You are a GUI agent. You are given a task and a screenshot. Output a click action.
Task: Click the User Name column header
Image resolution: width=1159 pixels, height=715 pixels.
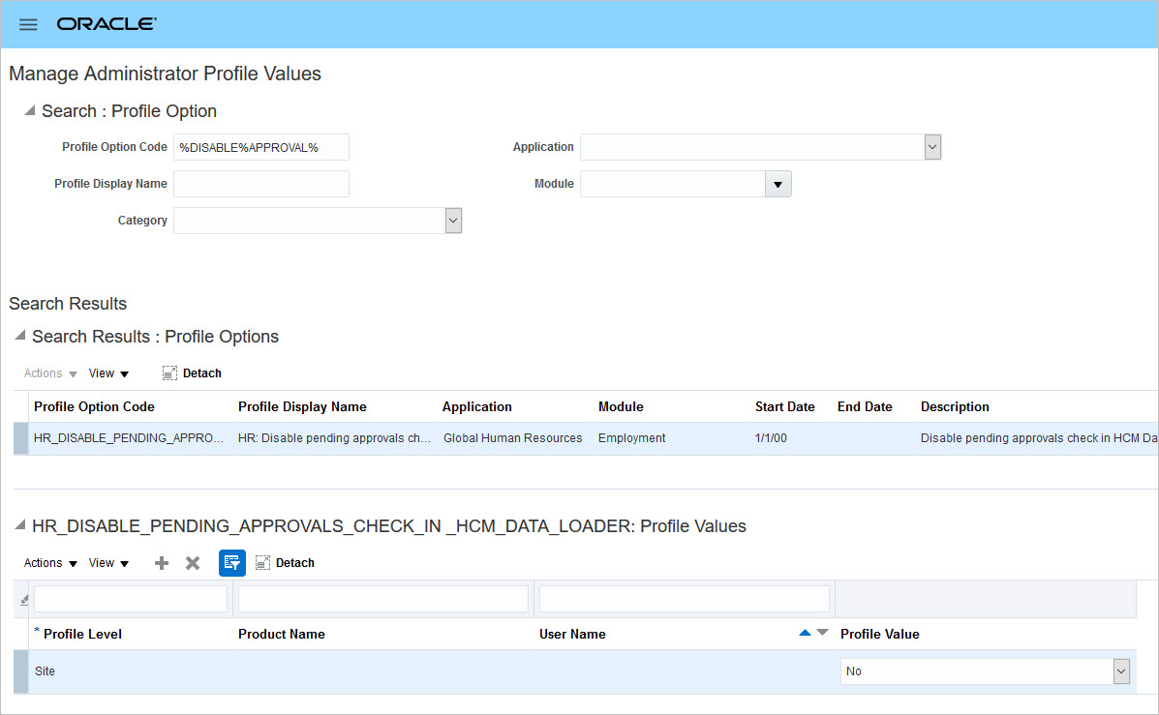coord(572,634)
